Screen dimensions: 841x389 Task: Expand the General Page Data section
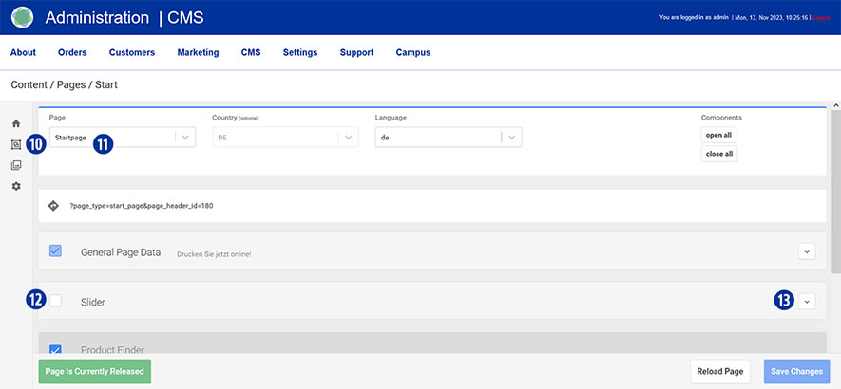tap(807, 251)
